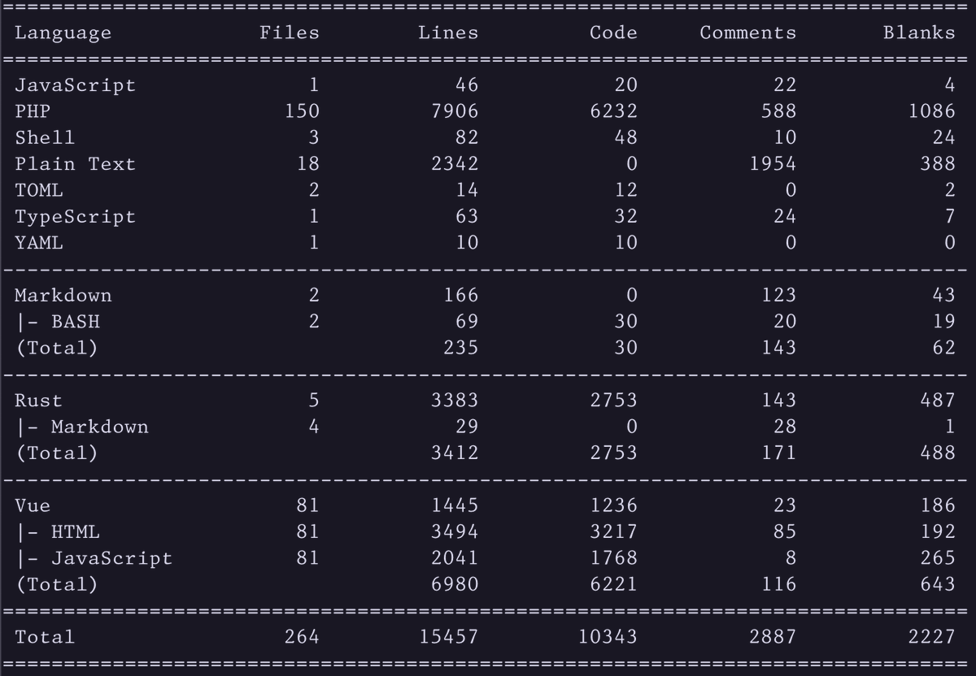This screenshot has height=676, width=976.
Task: Select Rust's lines value "3383"
Action: click(x=454, y=400)
